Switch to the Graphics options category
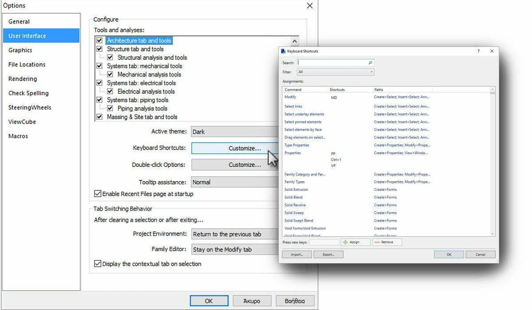The height and width of the screenshot is (310, 532). (20, 50)
